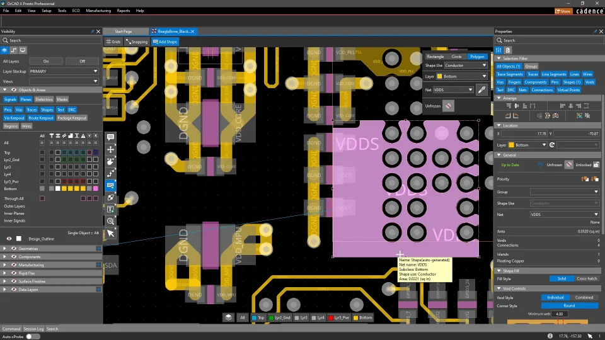Select the Move tool in canvas toolbar

tap(111, 149)
